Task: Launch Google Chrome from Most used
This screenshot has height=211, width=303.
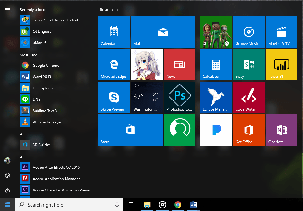Action: pyautogui.click(x=56, y=65)
